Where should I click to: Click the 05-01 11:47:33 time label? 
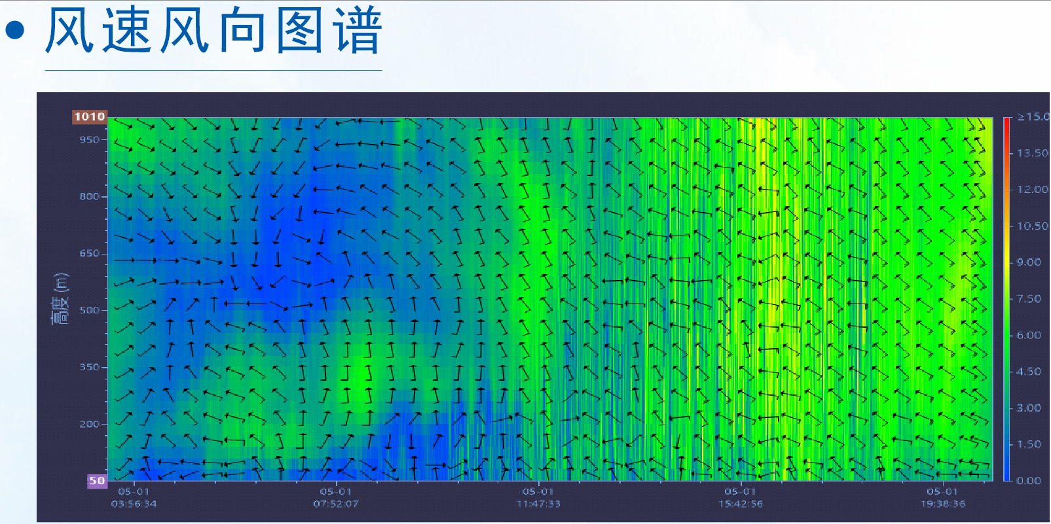[538, 497]
